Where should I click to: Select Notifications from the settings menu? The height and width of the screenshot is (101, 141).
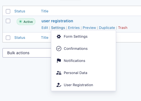pos(83,61)
